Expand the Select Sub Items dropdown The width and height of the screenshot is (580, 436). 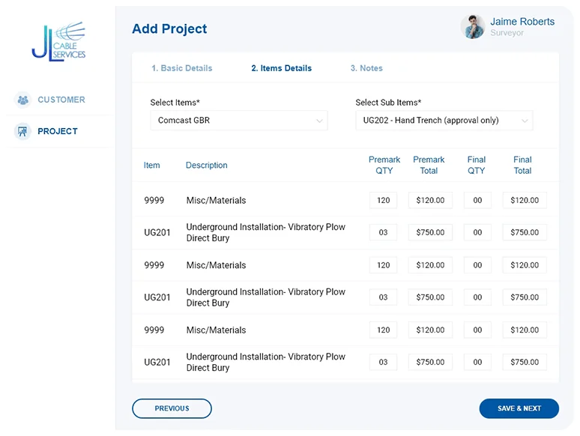[x=444, y=121]
